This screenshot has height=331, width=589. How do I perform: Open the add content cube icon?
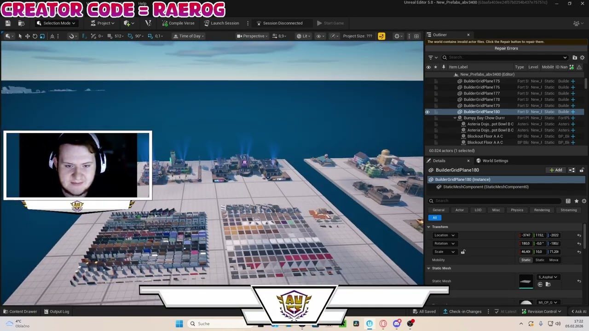128,23
